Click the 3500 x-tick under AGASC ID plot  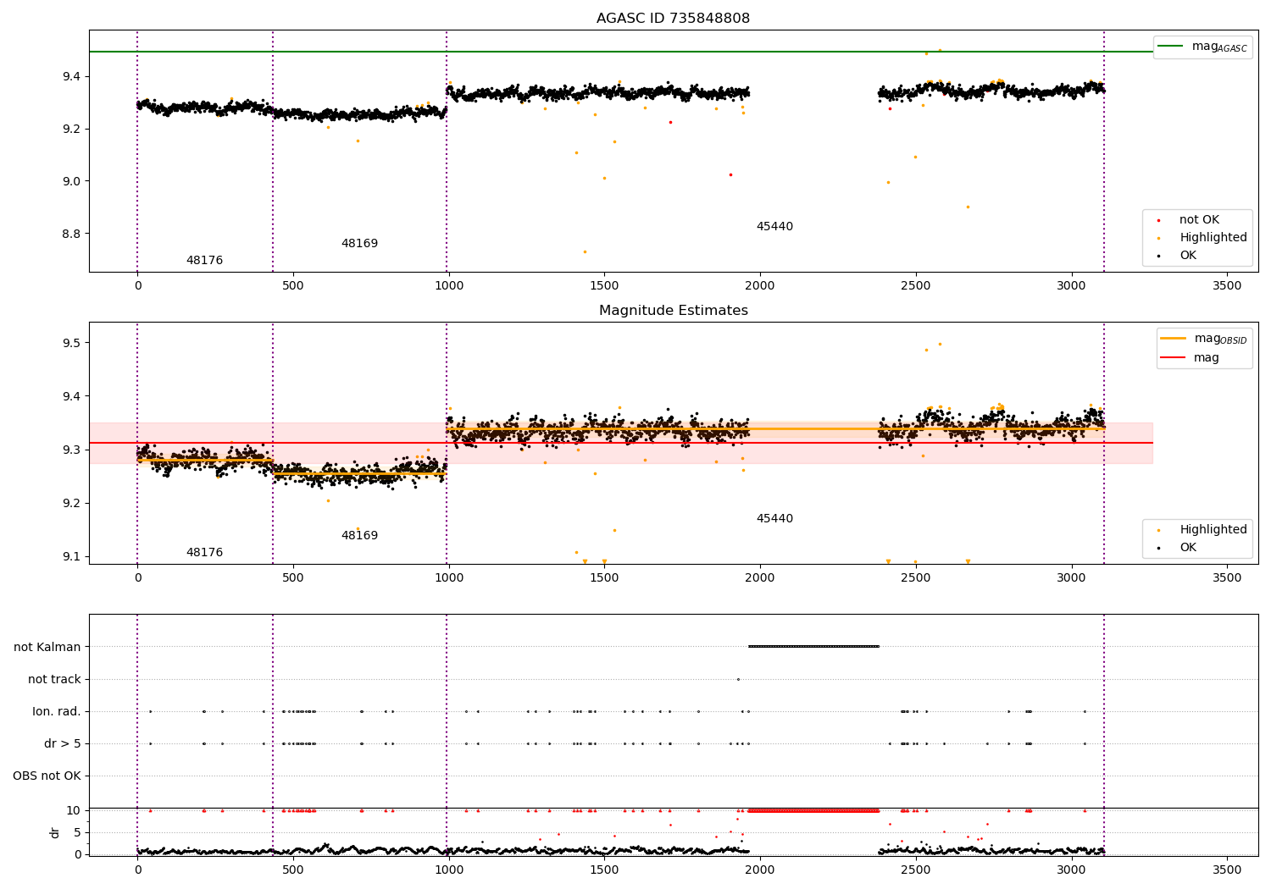point(1227,286)
